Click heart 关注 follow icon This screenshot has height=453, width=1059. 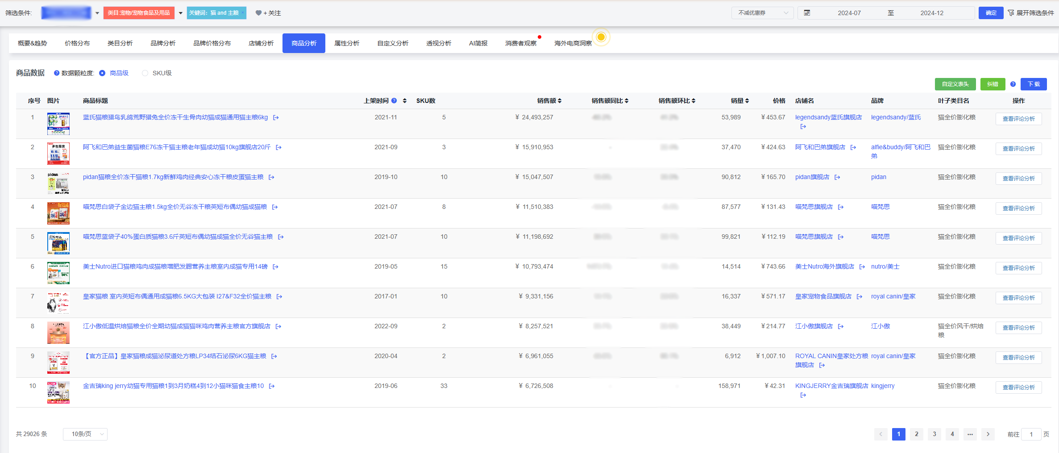(x=258, y=13)
